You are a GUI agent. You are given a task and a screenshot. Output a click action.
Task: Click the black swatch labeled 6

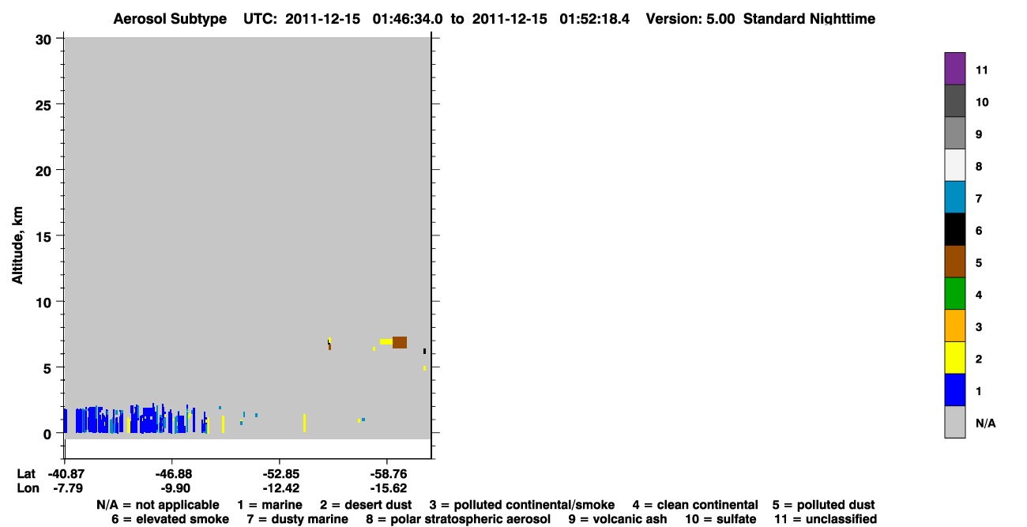pyautogui.click(x=954, y=230)
